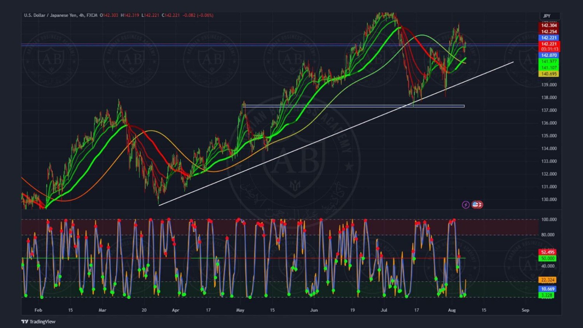Screen dimensions: 583x328
Task: Open the JPY currency selector
Action: coord(547,16)
